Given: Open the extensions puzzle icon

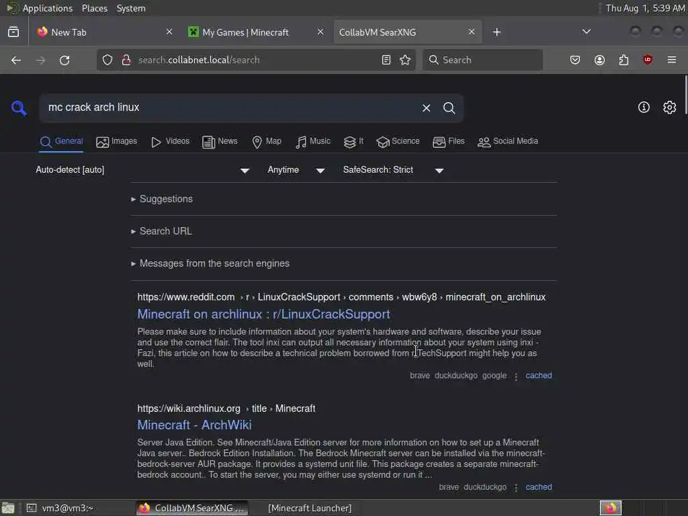Looking at the screenshot, I should point(623,60).
